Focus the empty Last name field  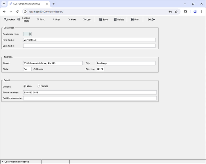click(89, 46)
